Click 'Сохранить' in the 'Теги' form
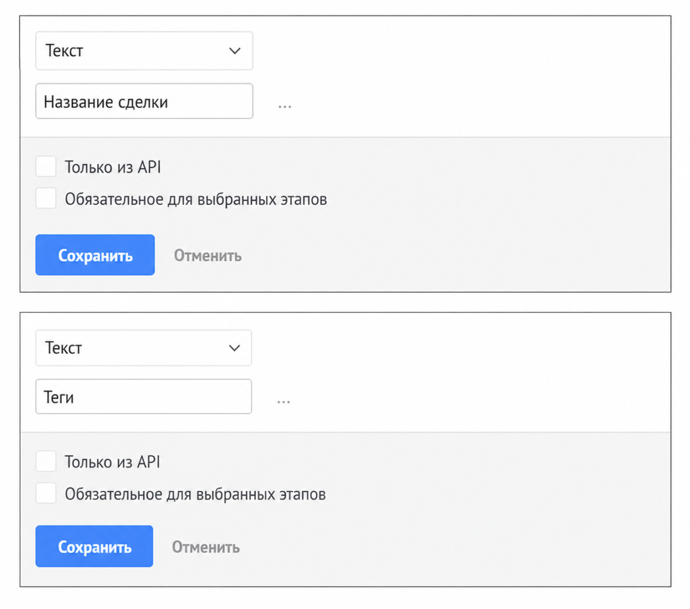The image size is (690, 609). tap(94, 546)
